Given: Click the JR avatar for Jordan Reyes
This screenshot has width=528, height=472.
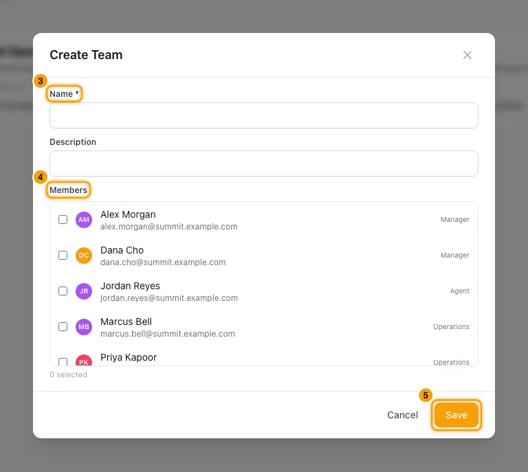Looking at the screenshot, I should tap(84, 291).
